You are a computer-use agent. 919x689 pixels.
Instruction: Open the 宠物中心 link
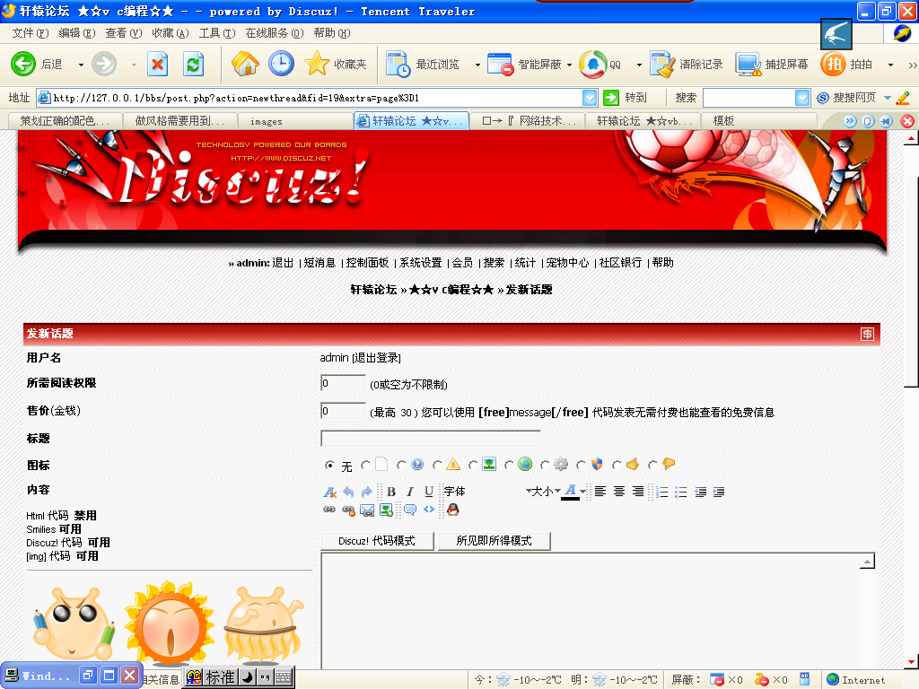pyautogui.click(x=567, y=263)
